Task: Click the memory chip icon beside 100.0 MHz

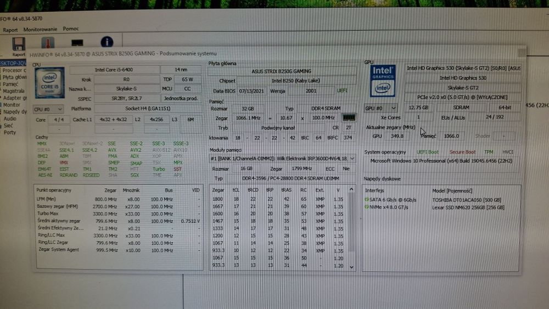Action: coord(349,118)
